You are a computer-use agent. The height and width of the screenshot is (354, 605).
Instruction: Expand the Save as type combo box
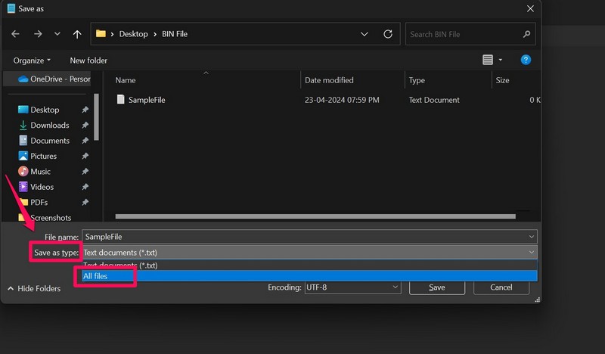[x=309, y=252]
